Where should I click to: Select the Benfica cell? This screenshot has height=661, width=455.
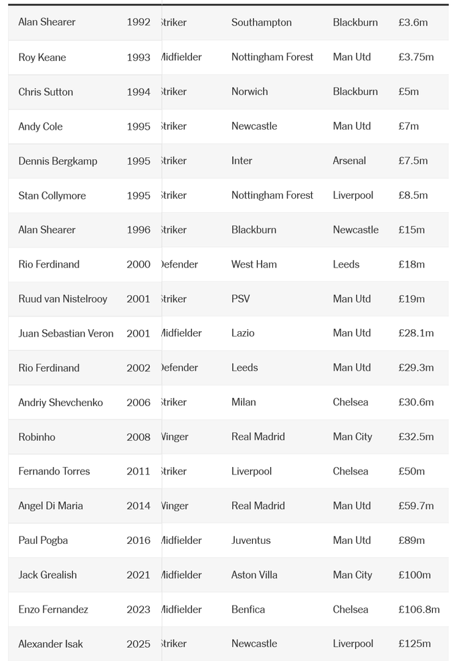click(x=248, y=609)
